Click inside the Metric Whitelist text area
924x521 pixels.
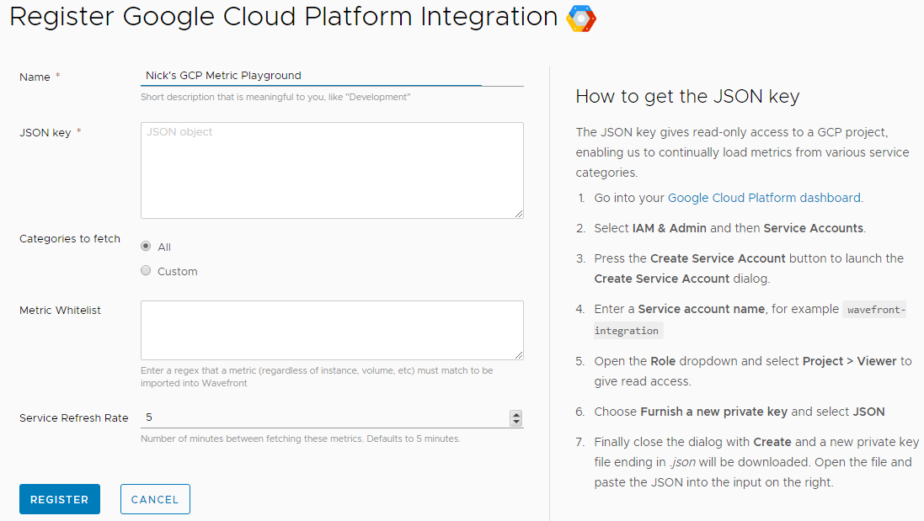coord(332,330)
